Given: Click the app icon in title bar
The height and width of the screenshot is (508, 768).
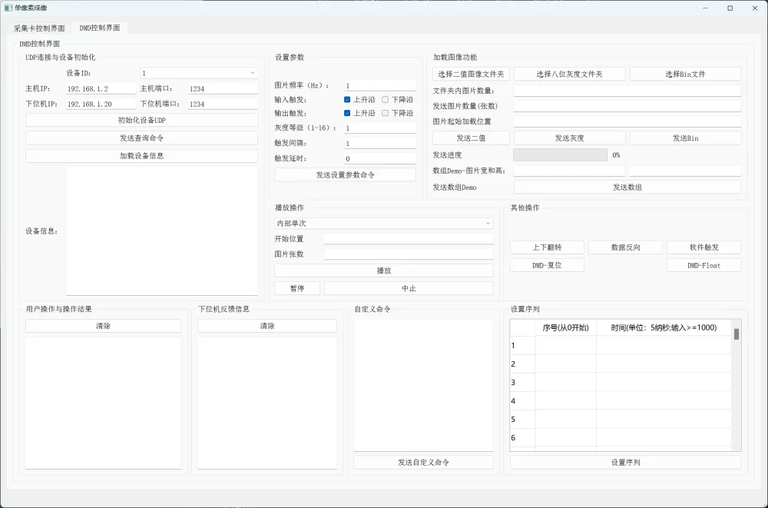Looking at the screenshot, I should point(8,8).
